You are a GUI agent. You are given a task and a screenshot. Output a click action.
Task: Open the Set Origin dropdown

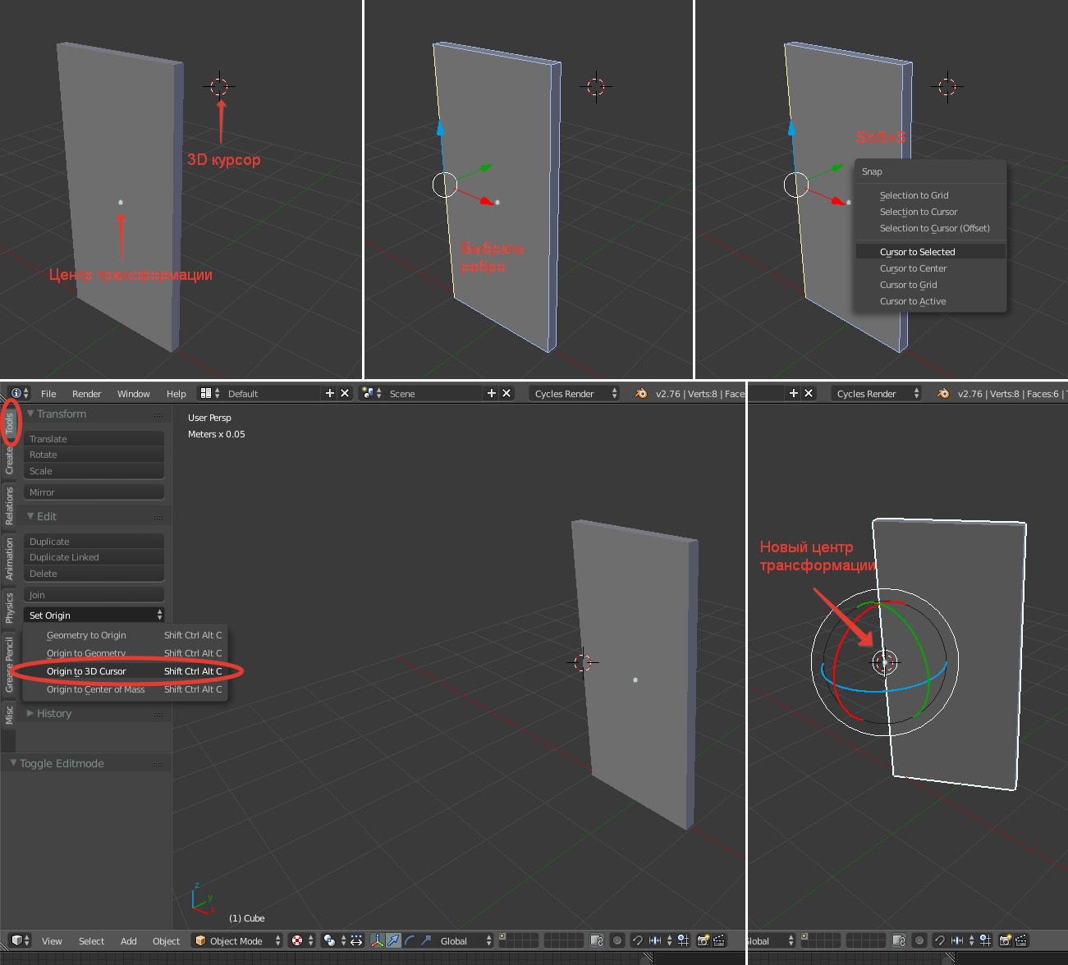[x=94, y=615]
